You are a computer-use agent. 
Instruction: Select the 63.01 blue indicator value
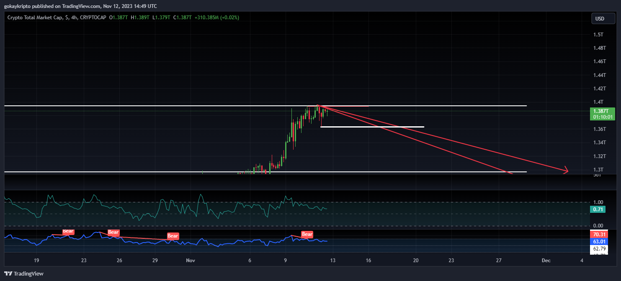[x=599, y=241]
